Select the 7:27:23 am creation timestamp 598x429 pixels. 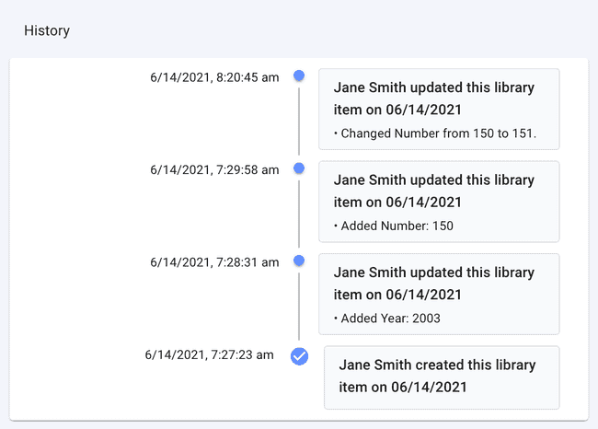209,354
